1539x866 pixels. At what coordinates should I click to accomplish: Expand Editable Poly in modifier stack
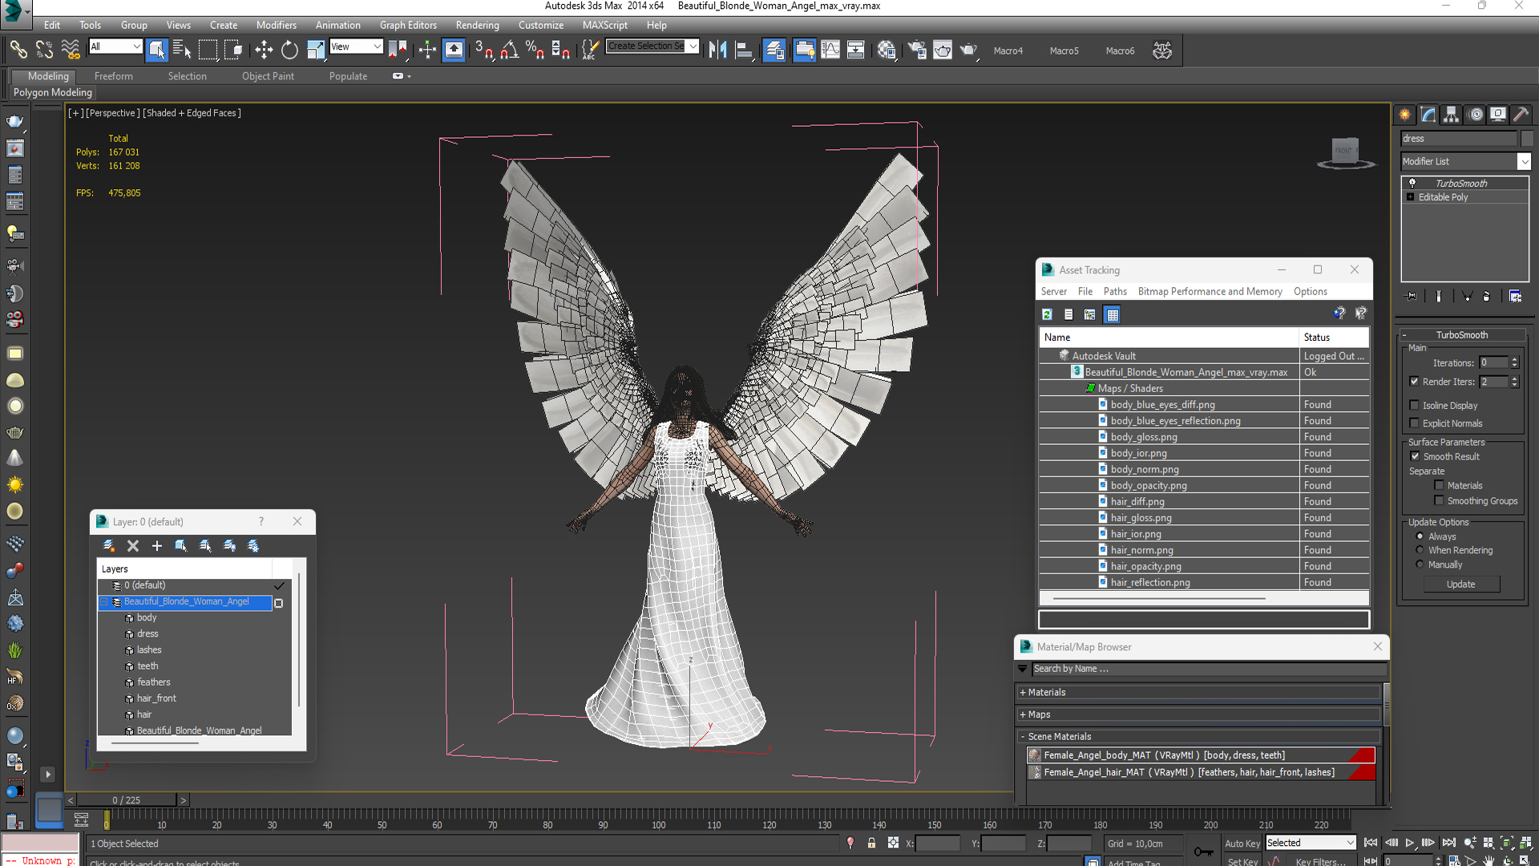pos(1410,197)
